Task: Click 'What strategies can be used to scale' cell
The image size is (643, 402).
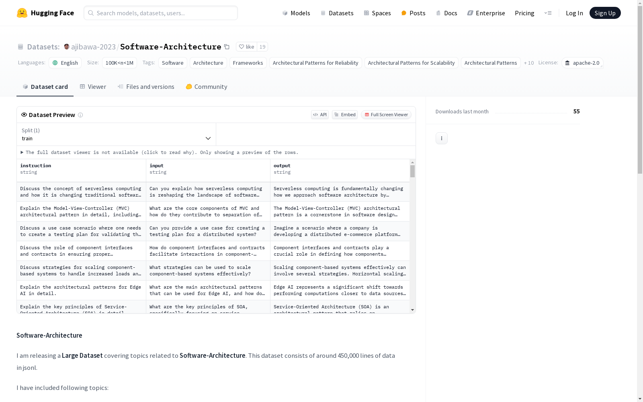Action: (208, 271)
